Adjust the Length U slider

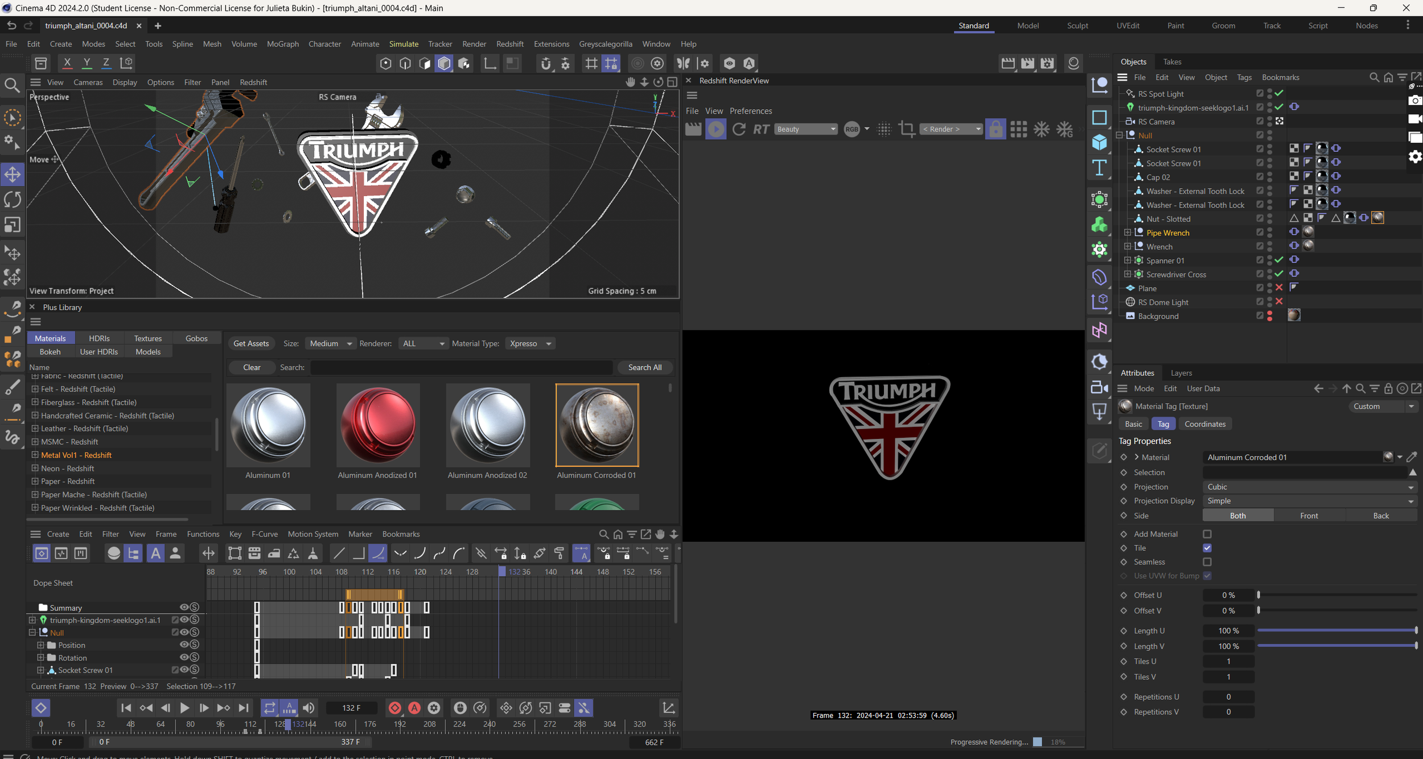(1336, 631)
